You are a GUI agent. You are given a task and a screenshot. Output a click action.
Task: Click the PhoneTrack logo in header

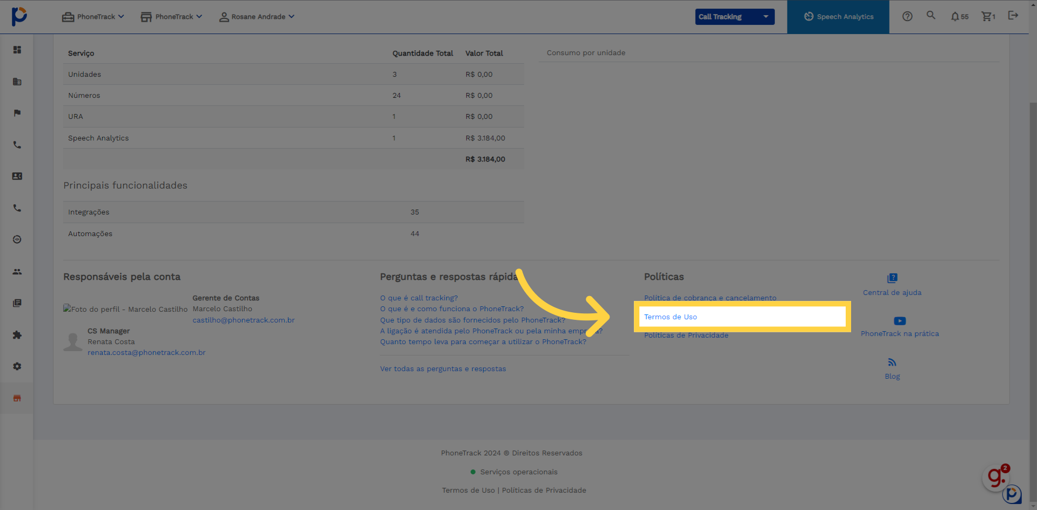(x=19, y=16)
